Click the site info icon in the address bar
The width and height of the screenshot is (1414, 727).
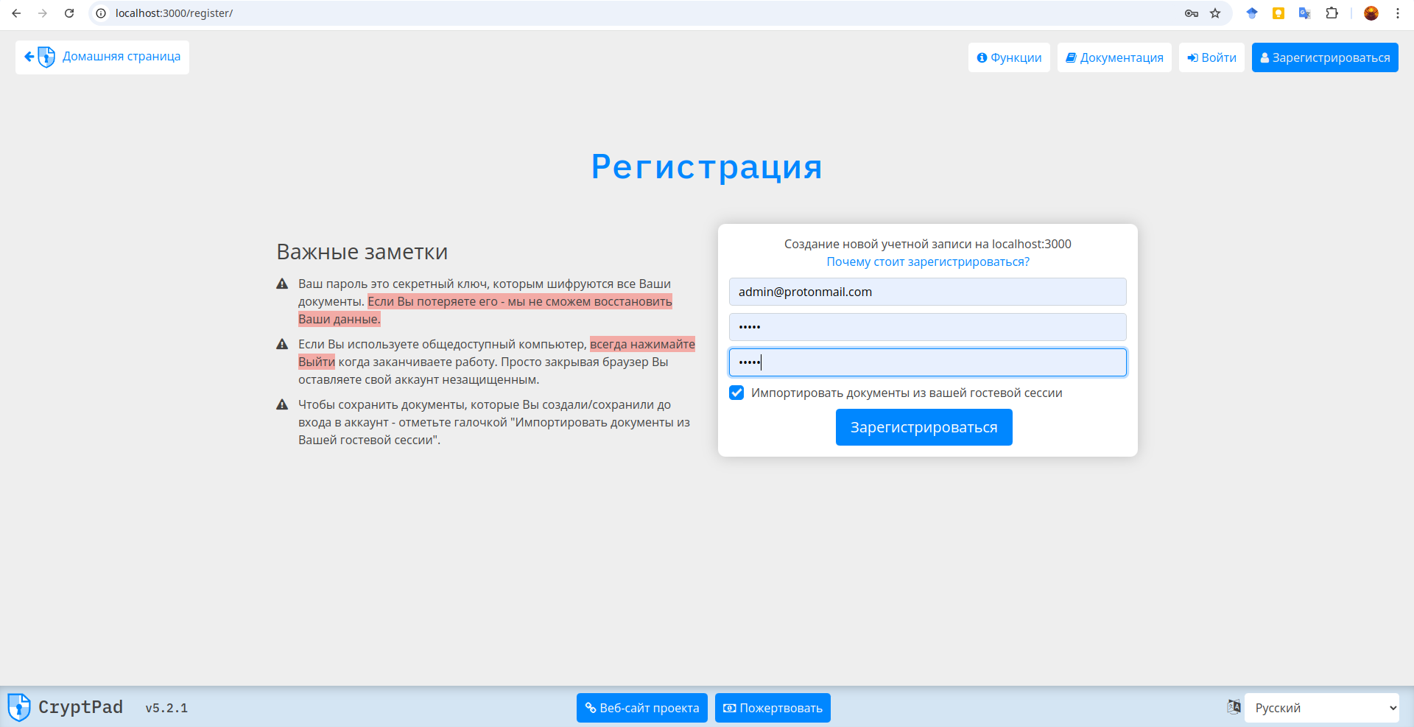pyautogui.click(x=99, y=13)
